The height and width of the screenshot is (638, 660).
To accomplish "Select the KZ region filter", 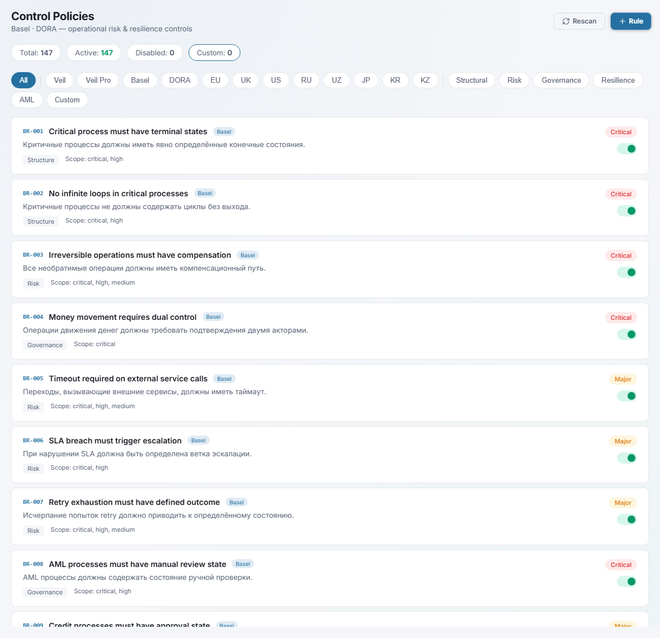I will 425,80.
